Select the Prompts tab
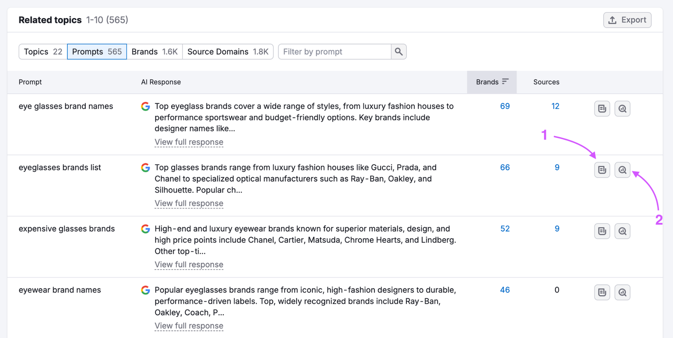This screenshot has height=338, width=673. (x=97, y=52)
